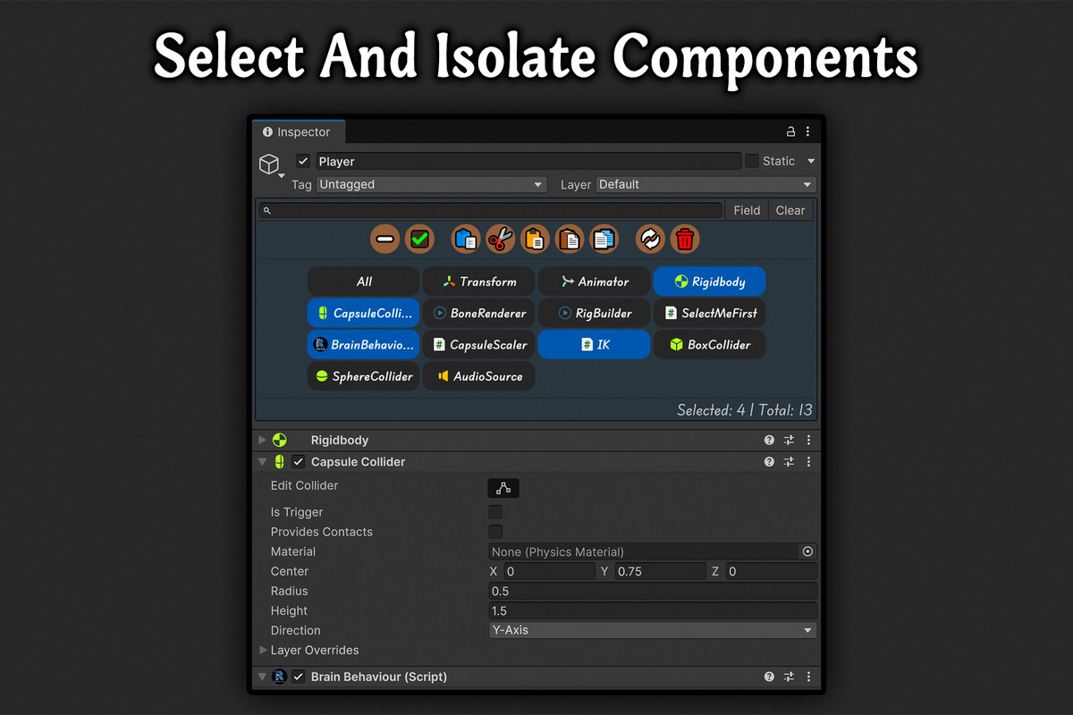
Task: Activate the Edit Collider tool icon
Action: [x=503, y=488]
